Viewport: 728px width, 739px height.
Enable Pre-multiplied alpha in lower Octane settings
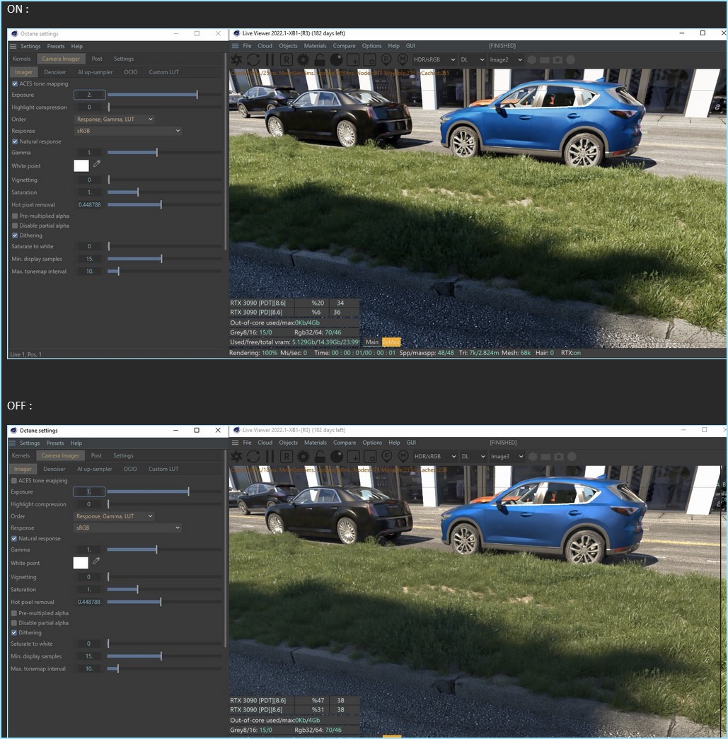[x=14, y=613]
